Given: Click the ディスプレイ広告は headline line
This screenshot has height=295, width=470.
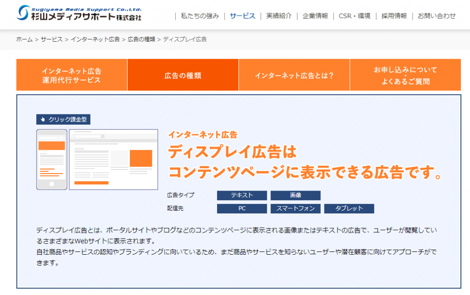Looking at the screenshot, I should click(x=232, y=152).
